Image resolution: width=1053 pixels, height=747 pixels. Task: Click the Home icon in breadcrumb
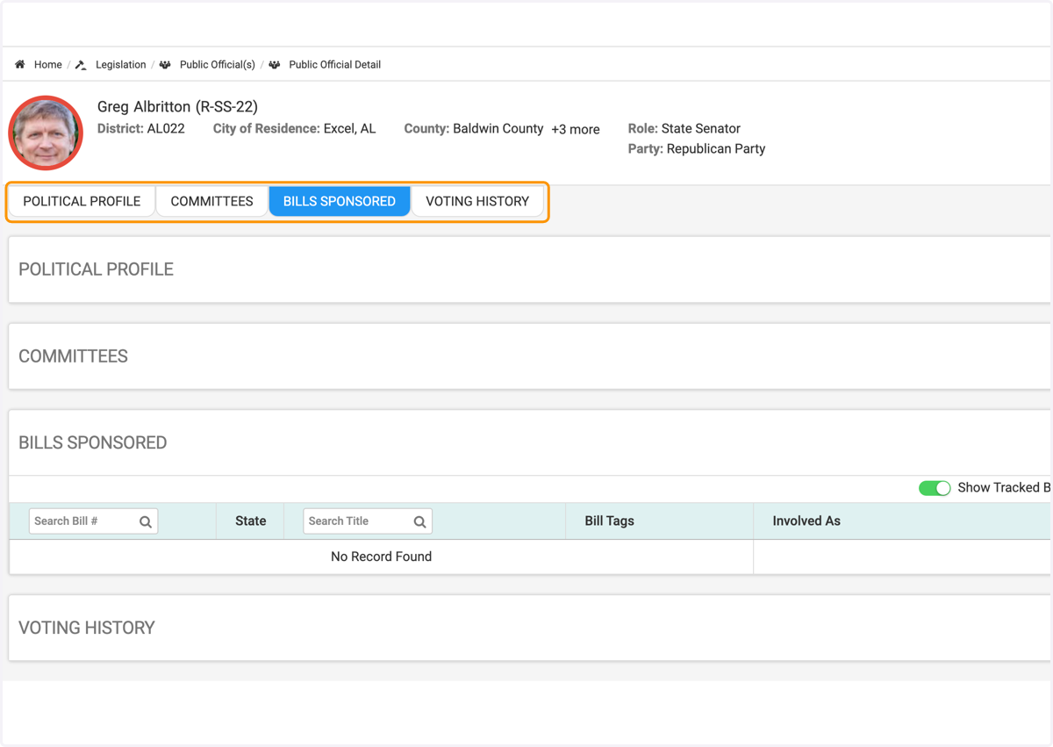(x=20, y=64)
